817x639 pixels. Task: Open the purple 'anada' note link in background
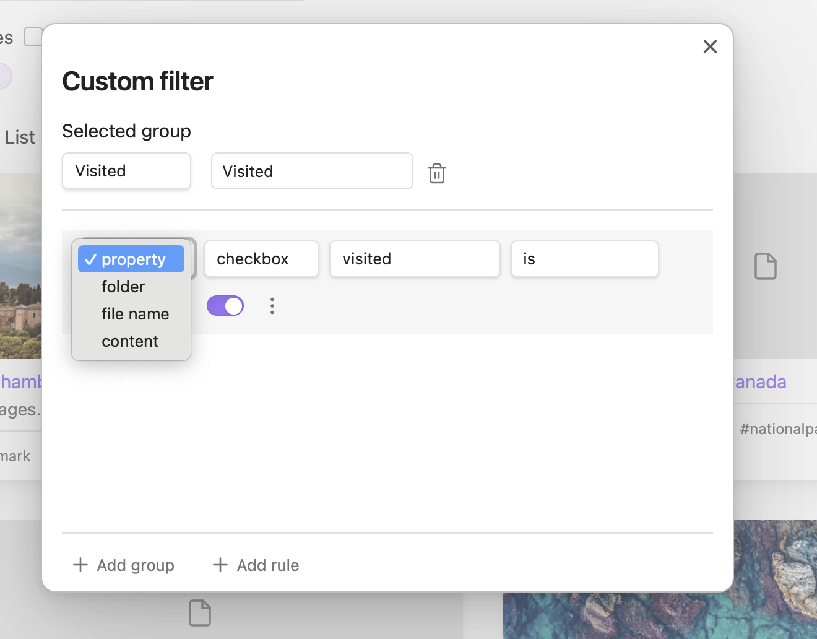click(x=760, y=382)
